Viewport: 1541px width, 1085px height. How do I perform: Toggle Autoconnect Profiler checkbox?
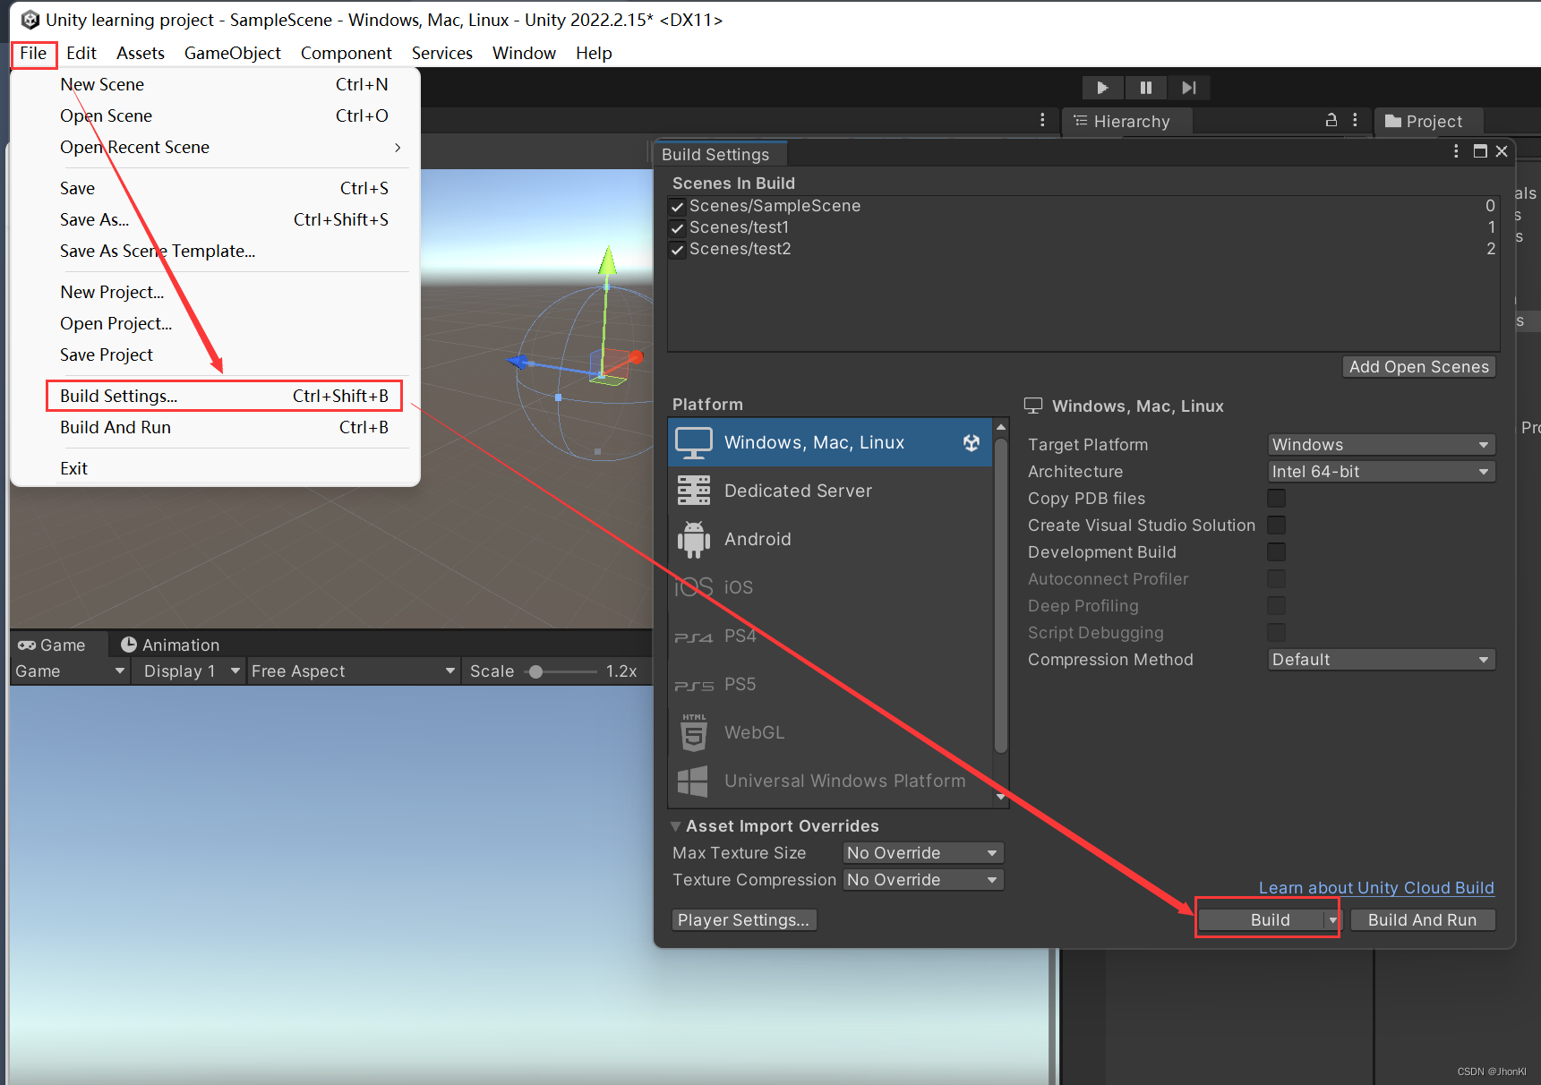tap(1277, 579)
